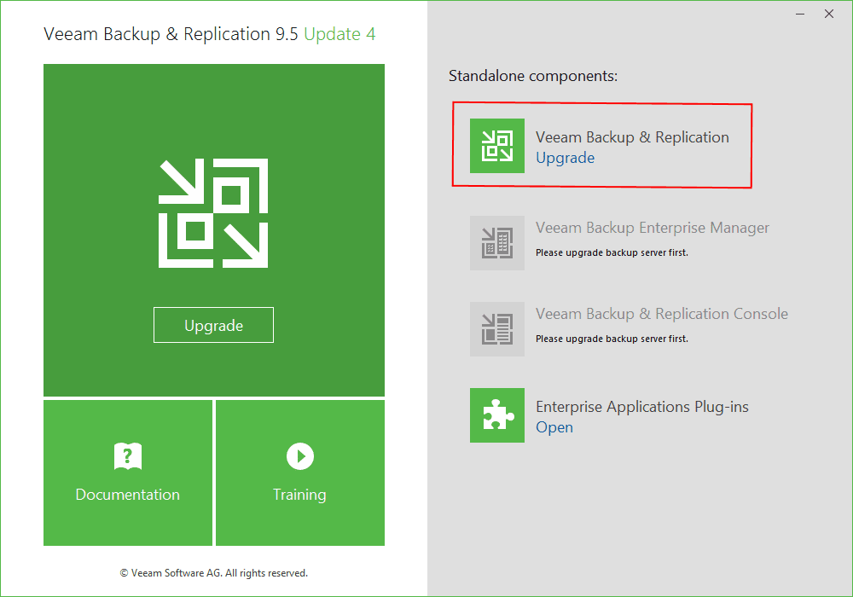
Task: Click the Update 4 text in the title
Action: point(339,34)
